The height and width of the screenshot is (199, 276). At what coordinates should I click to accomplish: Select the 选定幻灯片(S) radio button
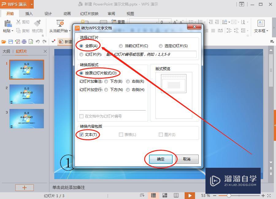[x=160, y=46]
